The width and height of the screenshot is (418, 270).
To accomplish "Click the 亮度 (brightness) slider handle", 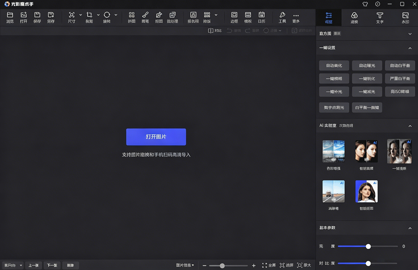I will (x=368, y=246).
